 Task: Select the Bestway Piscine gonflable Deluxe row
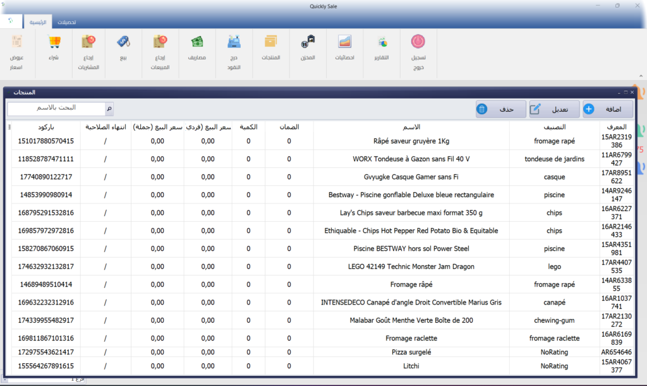(323, 195)
